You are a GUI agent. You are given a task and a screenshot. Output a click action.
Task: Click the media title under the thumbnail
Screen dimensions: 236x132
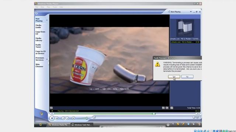185,39
